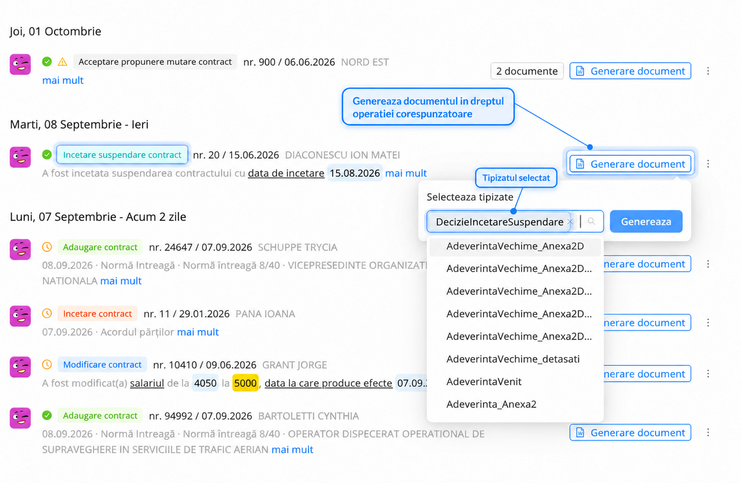This screenshot has height=483, width=741.
Task: Expand mai mult under Acceptare propunere mutare contract
Action: [x=63, y=80]
